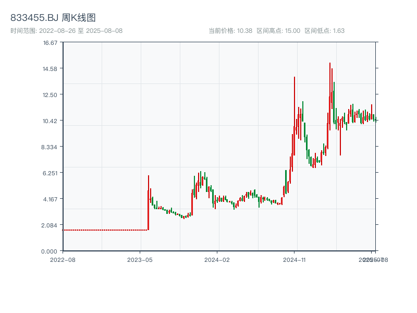Click the interval low label '区间低点: 1.63'

point(324,31)
